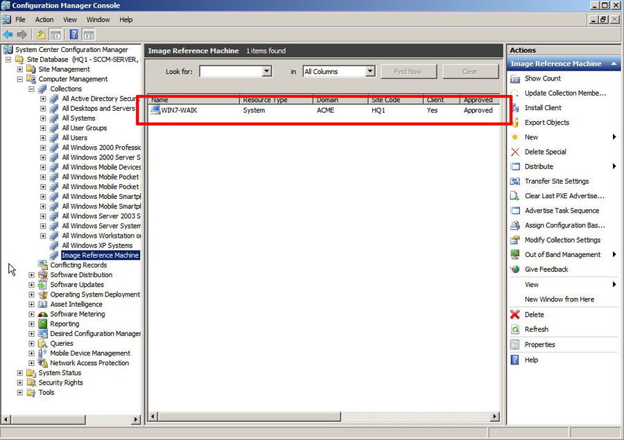Click the Reporting tree icon
Image resolution: width=624 pixels, height=440 pixels.
tap(42, 324)
